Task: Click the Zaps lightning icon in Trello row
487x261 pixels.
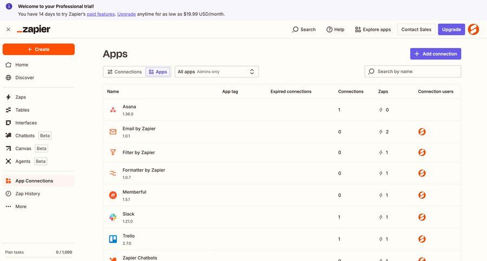Action: 381,239
